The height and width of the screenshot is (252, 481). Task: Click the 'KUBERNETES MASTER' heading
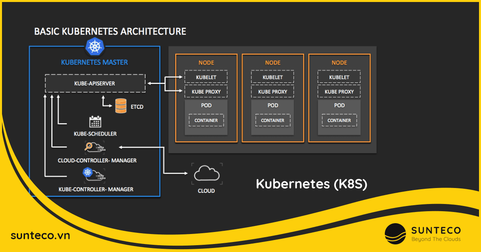pos(95,62)
